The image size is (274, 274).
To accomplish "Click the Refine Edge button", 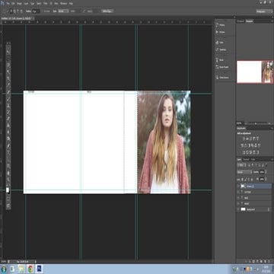I will click(x=107, y=11).
